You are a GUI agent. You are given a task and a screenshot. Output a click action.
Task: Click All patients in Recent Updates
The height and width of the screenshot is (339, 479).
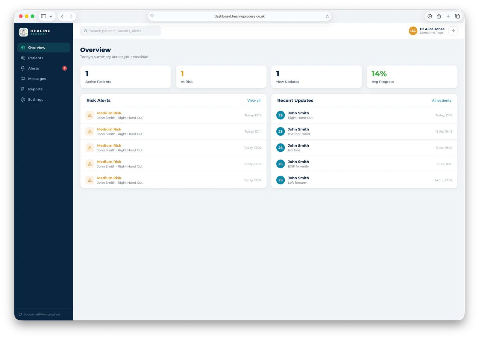tap(441, 101)
